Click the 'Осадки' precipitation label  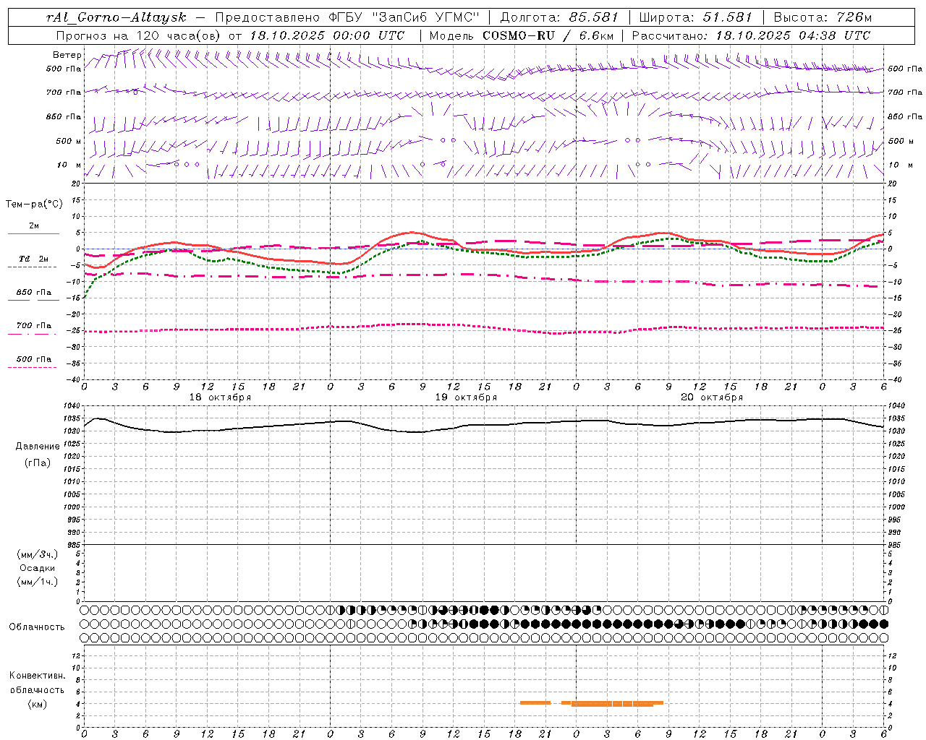pos(38,568)
